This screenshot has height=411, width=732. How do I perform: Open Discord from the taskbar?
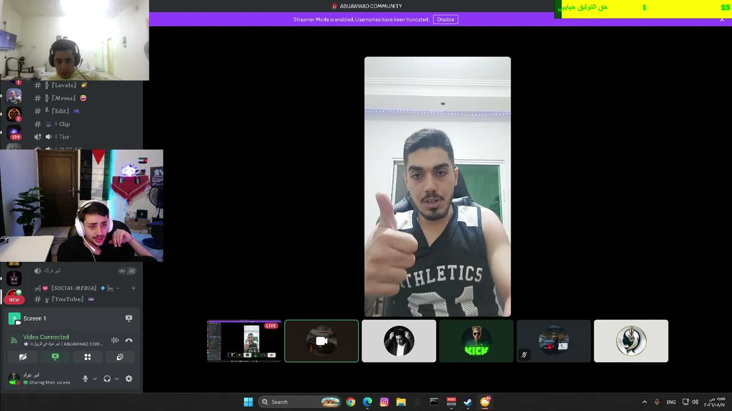coord(485,402)
